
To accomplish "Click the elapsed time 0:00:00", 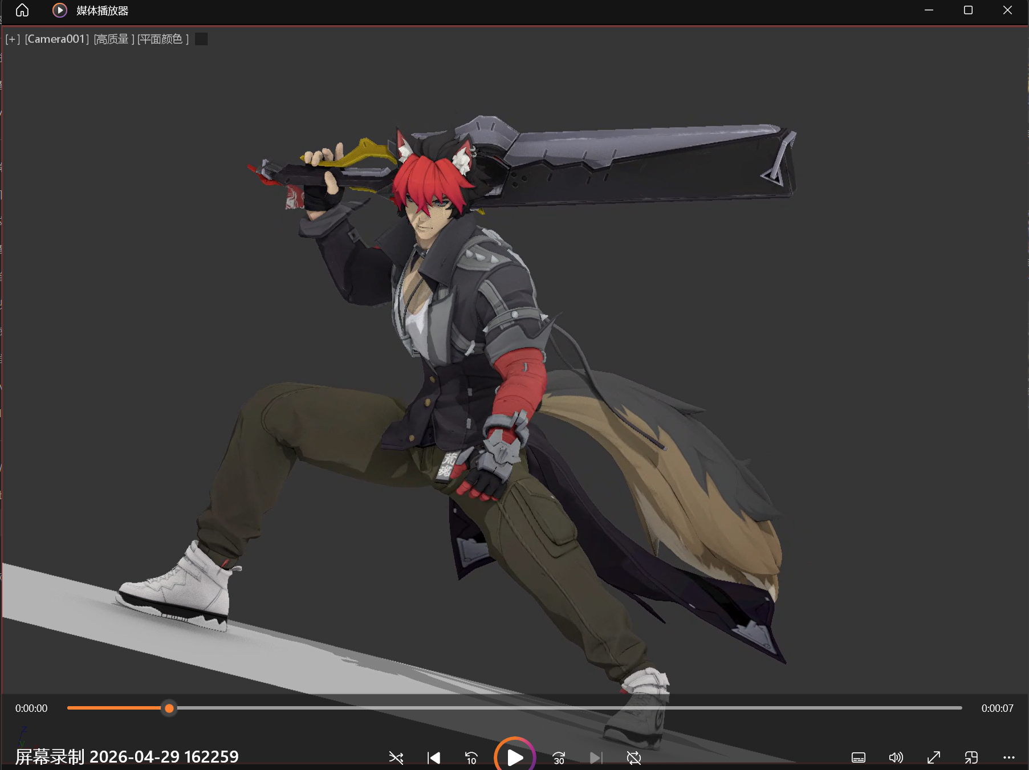I will [x=31, y=708].
